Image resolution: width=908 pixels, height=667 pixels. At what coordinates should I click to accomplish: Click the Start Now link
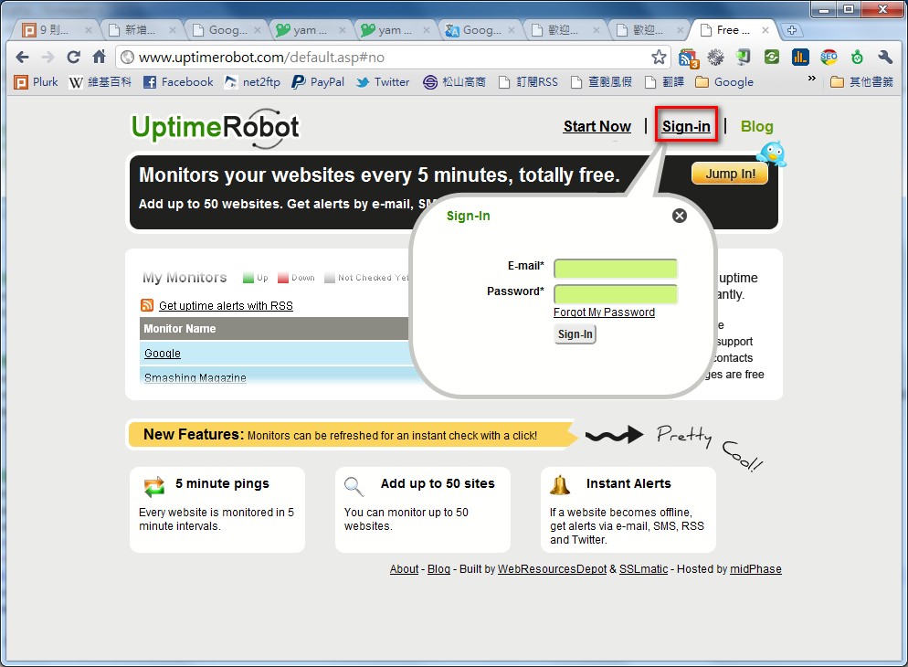(597, 126)
